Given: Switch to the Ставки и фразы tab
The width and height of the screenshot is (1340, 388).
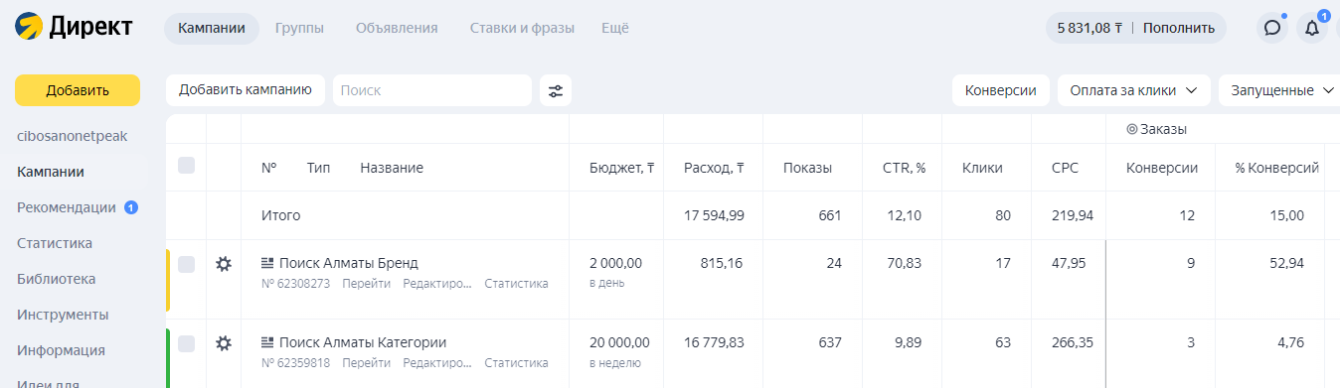Looking at the screenshot, I should tap(522, 28).
